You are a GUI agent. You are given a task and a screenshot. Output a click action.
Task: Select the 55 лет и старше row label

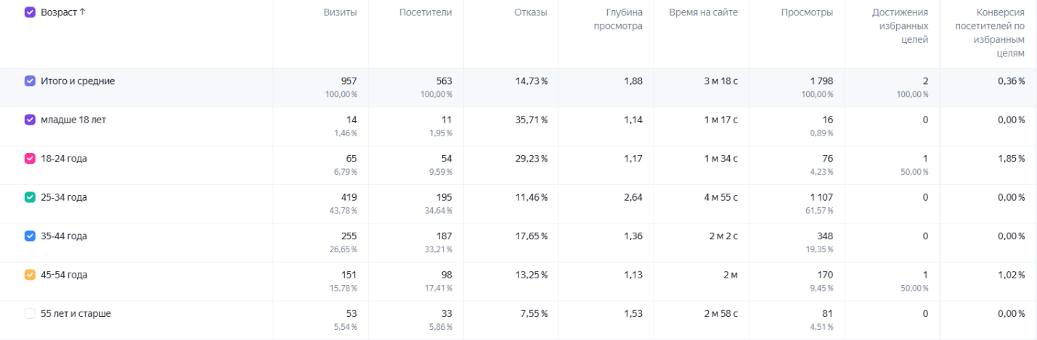click(x=76, y=313)
